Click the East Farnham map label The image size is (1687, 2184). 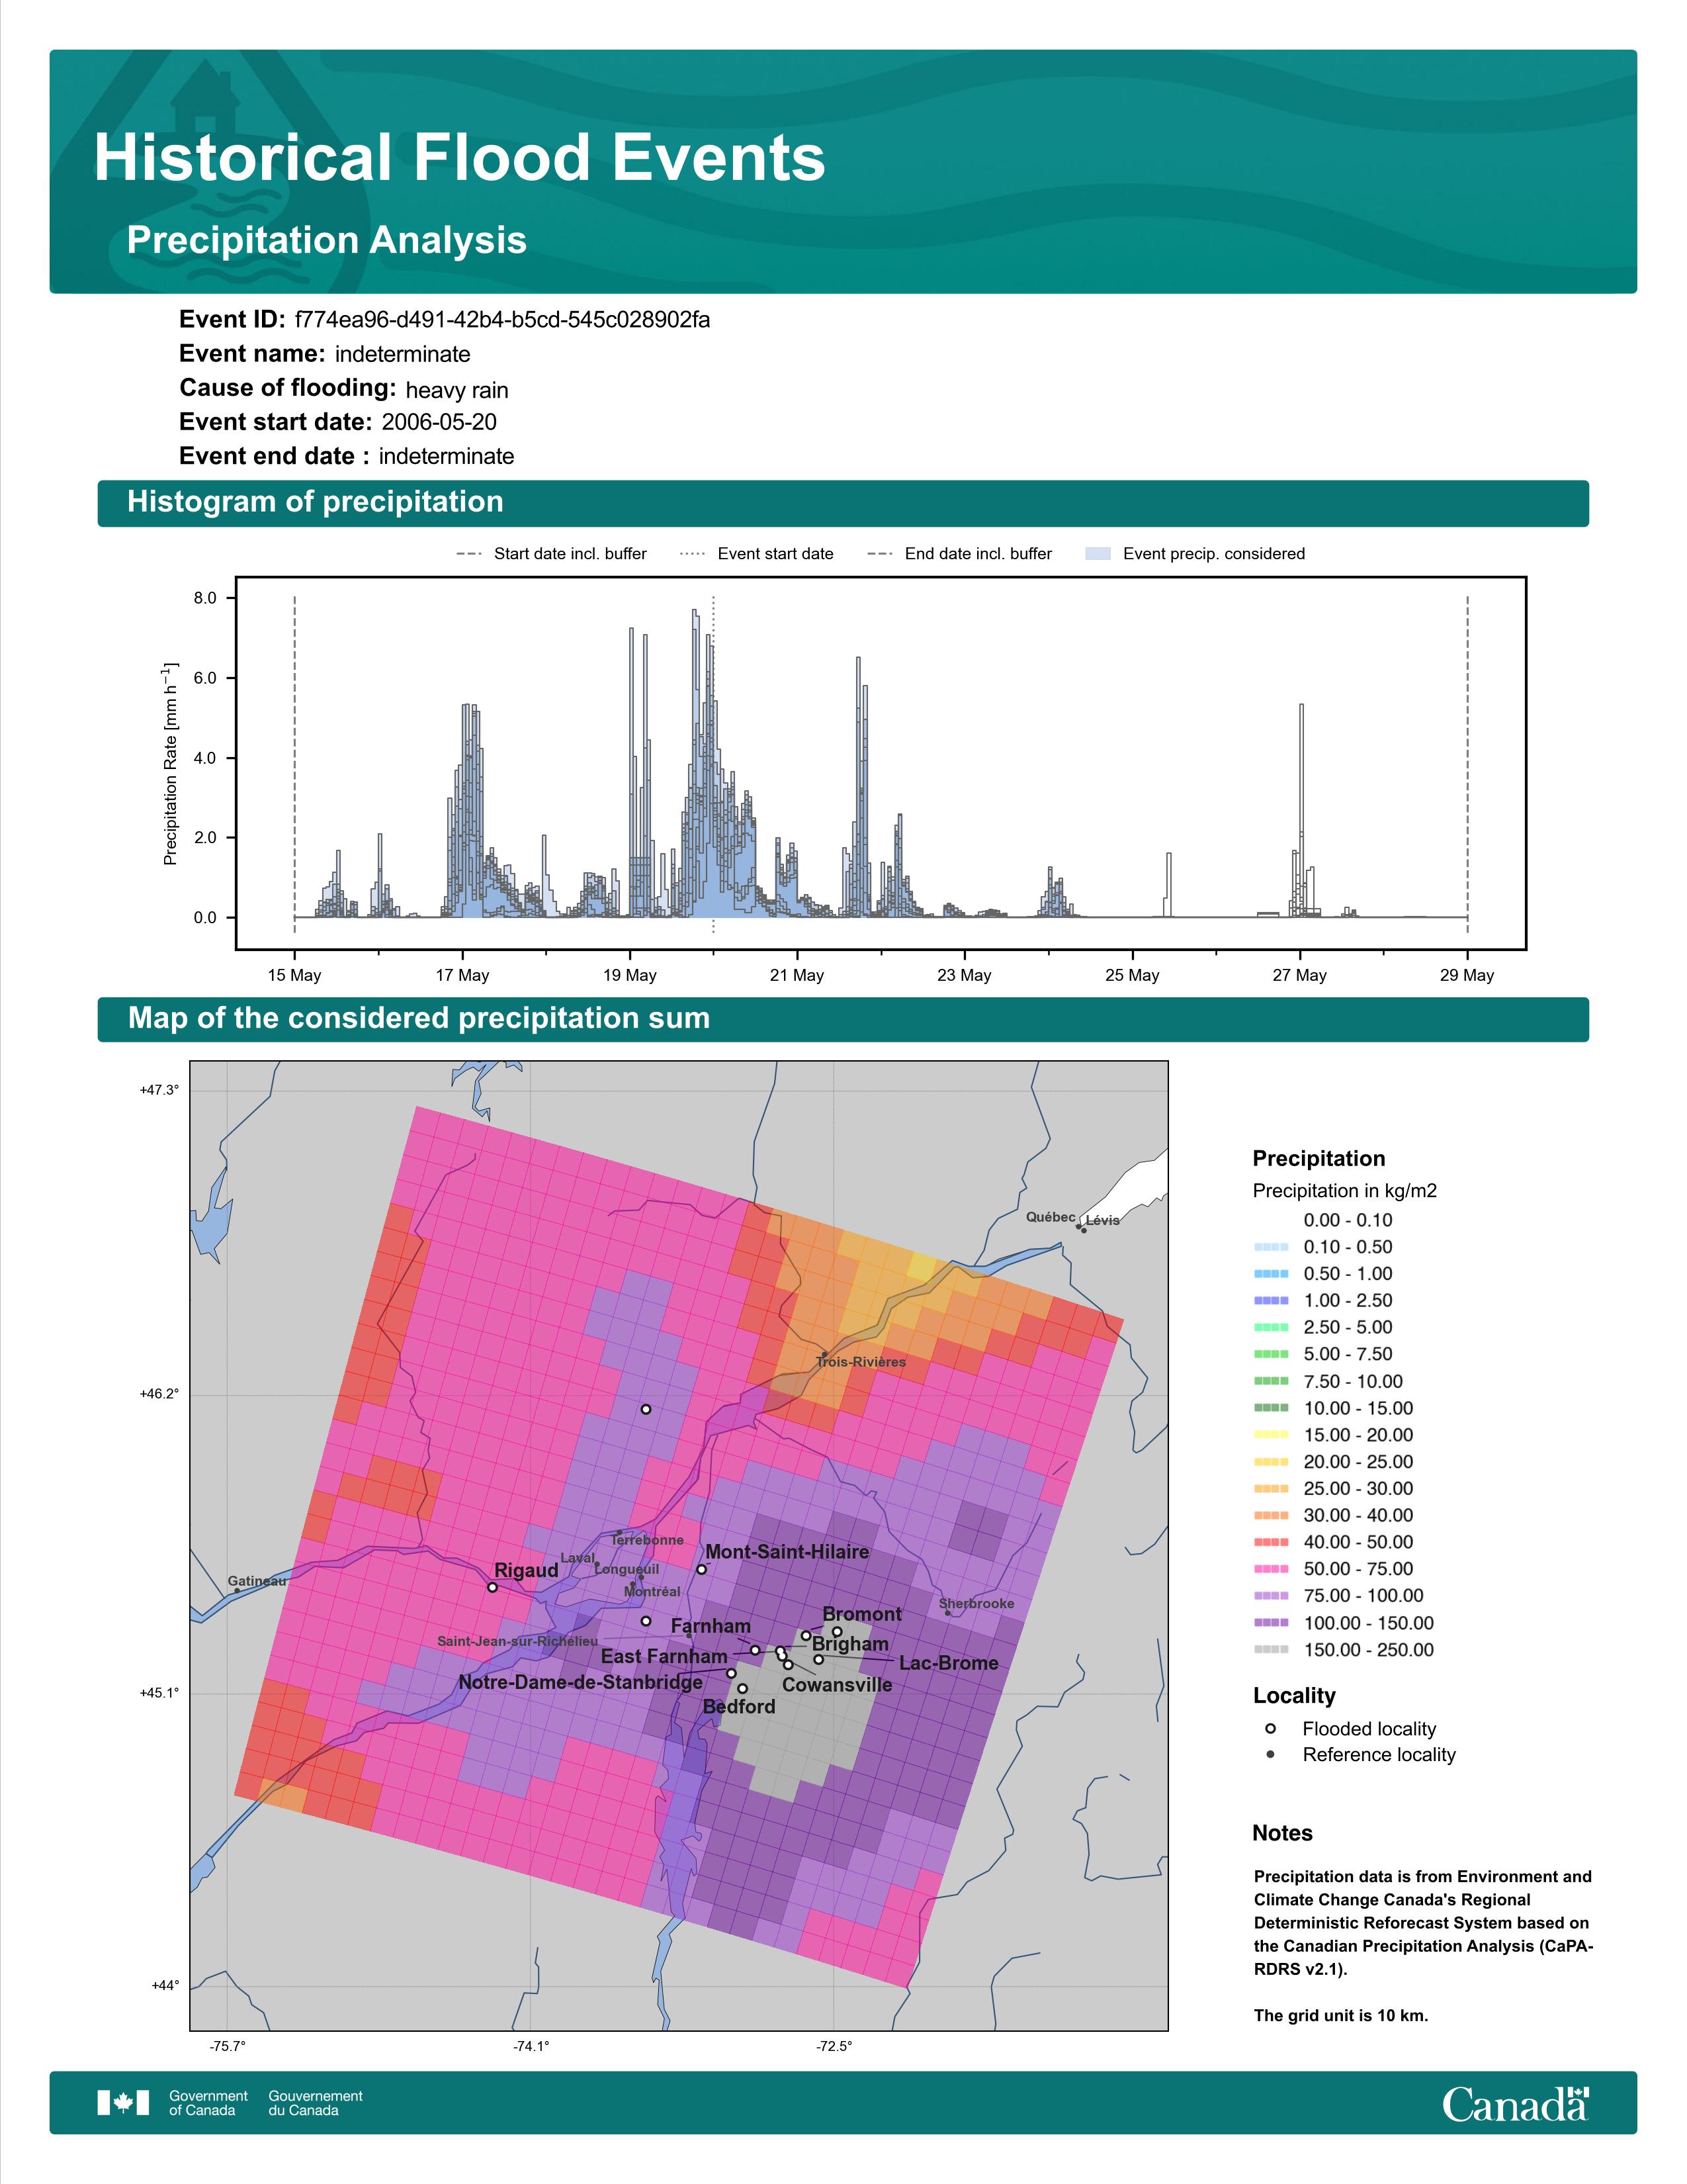click(664, 1656)
